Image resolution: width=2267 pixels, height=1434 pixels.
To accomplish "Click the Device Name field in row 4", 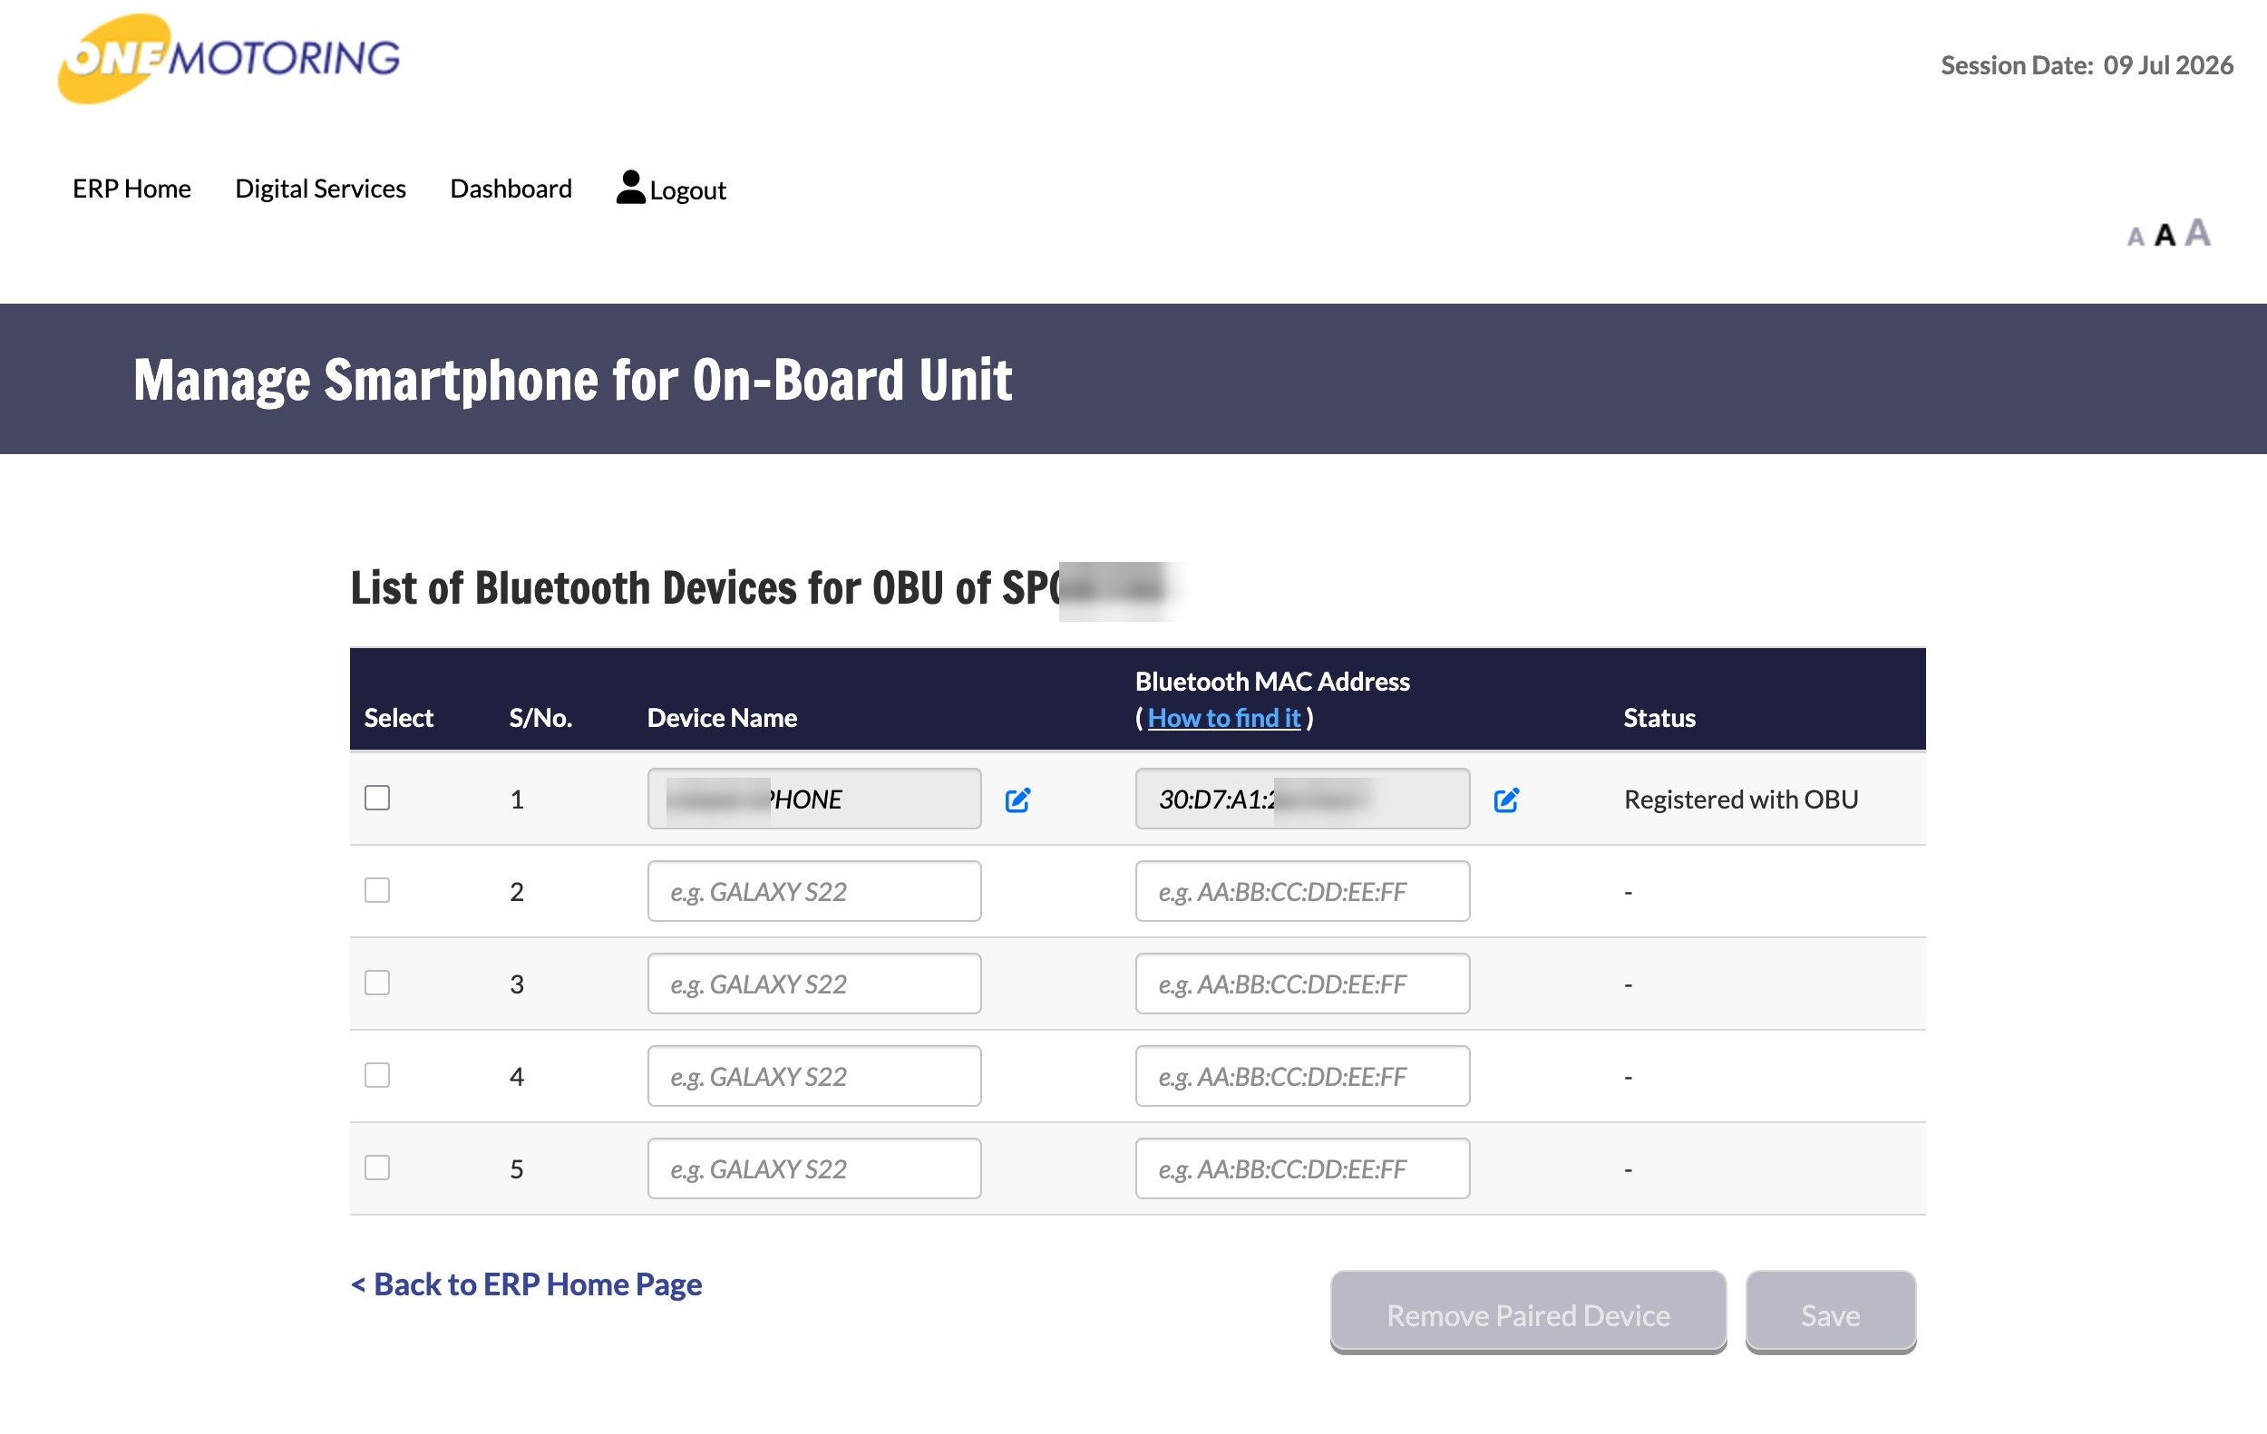I will click(x=814, y=1075).
